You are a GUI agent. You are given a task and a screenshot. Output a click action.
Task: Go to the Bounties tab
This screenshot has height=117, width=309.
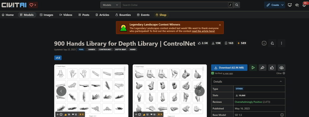(x=123, y=15)
